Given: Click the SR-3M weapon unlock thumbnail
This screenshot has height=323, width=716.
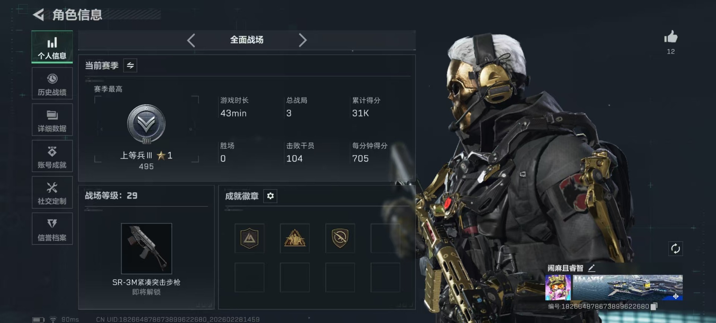Looking at the screenshot, I should point(147,248).
